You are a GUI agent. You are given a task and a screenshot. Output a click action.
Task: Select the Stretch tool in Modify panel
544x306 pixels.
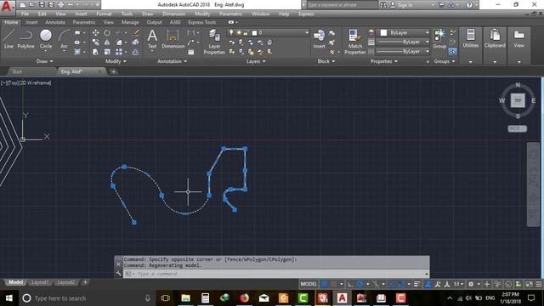pyautogui.click(x=95, y=52)
